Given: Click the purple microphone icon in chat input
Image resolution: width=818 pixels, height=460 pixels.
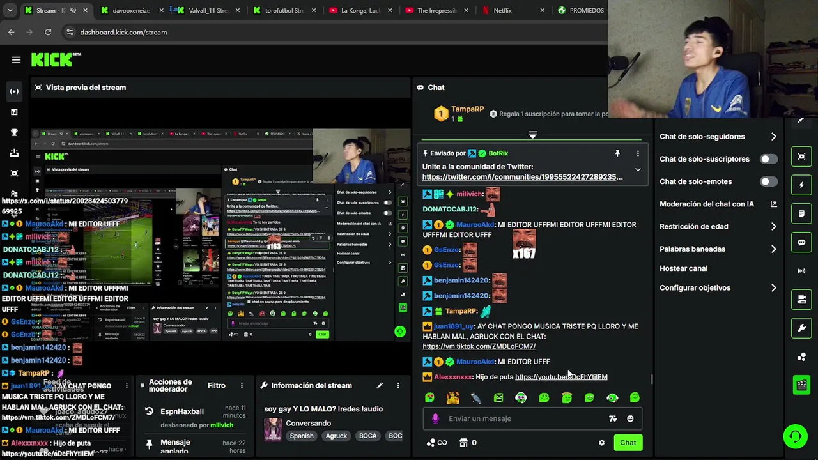Looking at the screenshot, I should pos(435,418).
